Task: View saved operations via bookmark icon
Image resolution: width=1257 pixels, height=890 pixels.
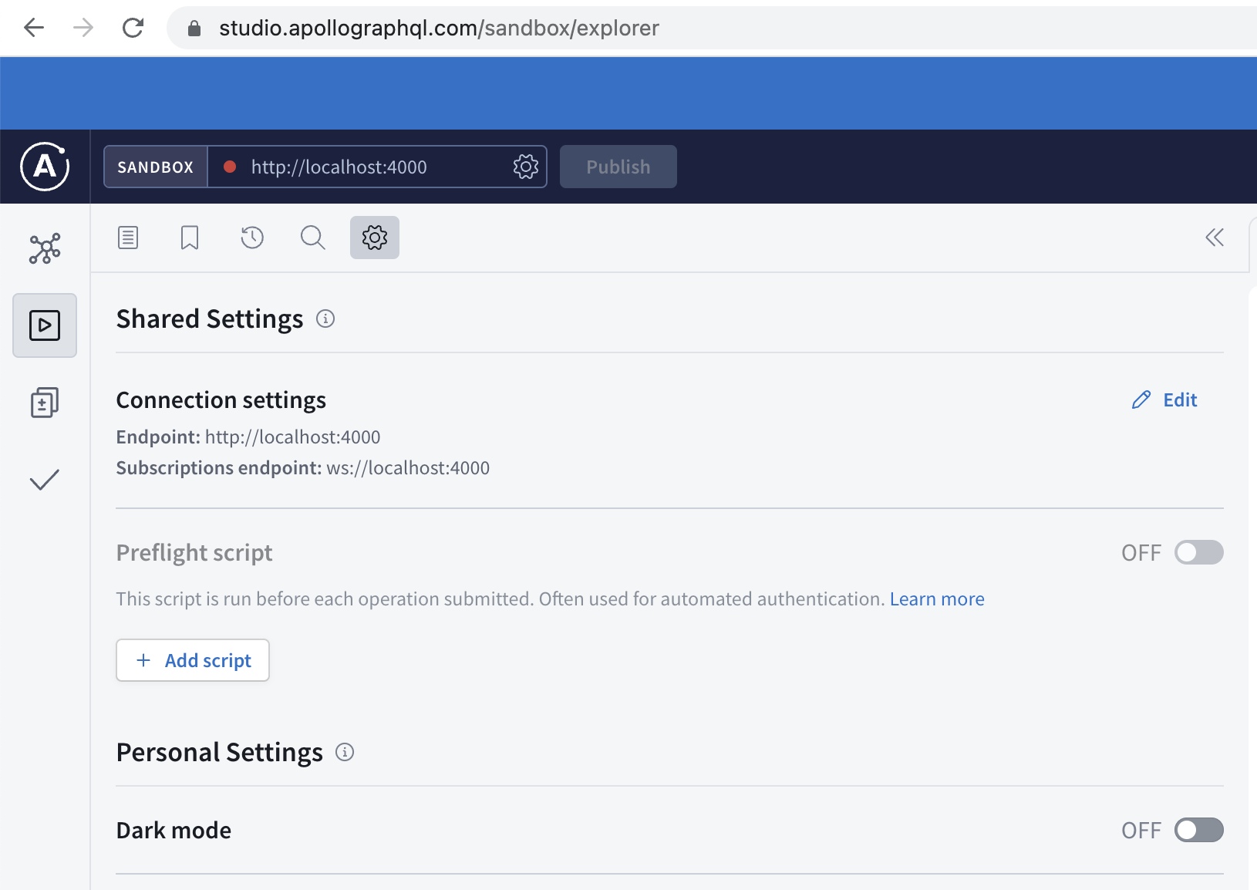Action: [x=189, y=238]
